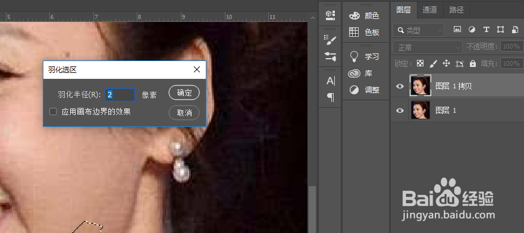Screen dimensions: 524x233
Task: Click the scroll-up arrow of canvas
Action: click(x=312, y=18)
